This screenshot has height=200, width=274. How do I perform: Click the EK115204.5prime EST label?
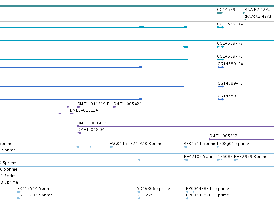35,195
